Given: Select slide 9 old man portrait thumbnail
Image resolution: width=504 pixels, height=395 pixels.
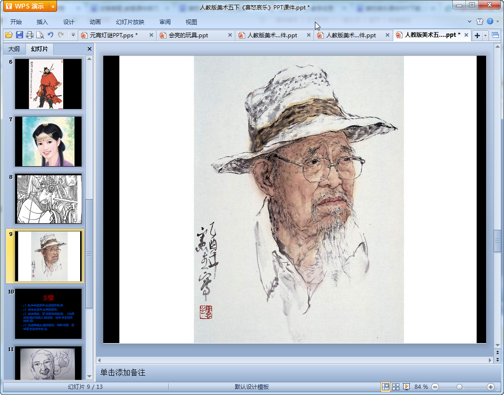Looking at the screenshot, I should tap(48, 256).
